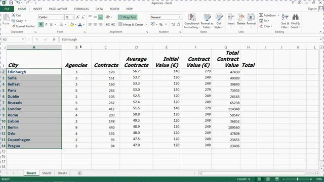Open the General number format dropdown
Screen dimensions: 324x182
coord(179,17)
